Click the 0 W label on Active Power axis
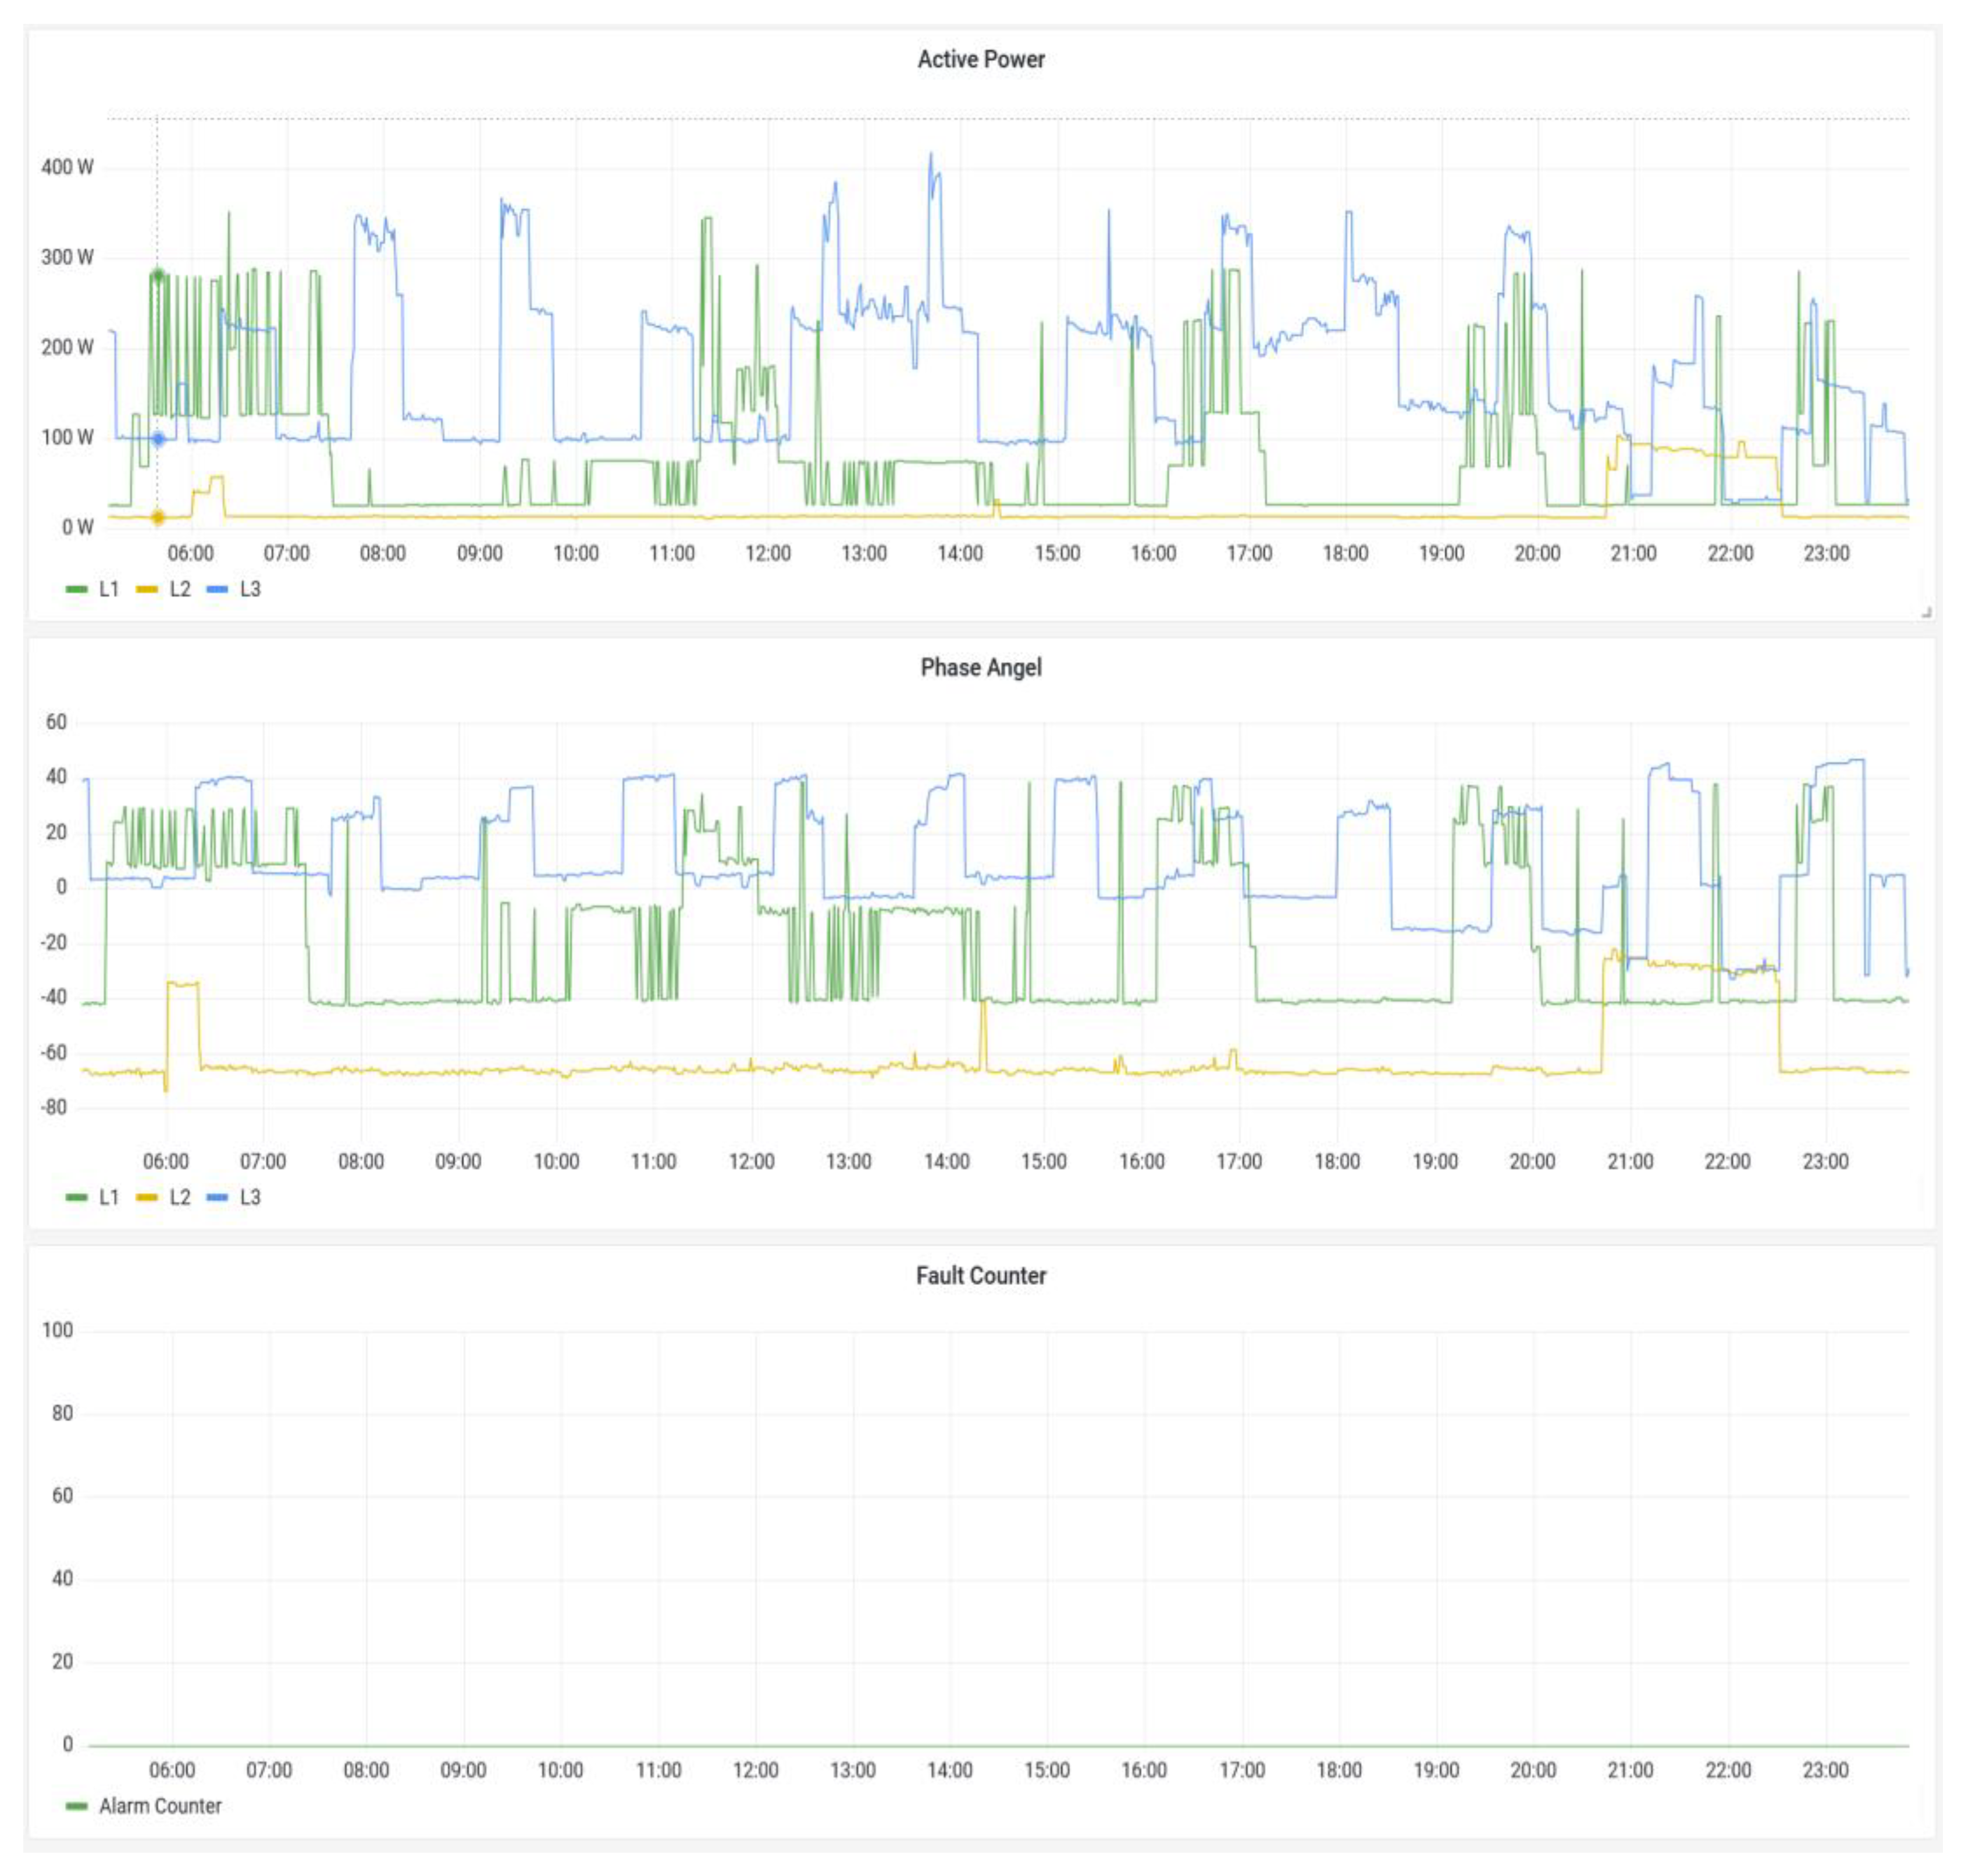 (78, 527)
